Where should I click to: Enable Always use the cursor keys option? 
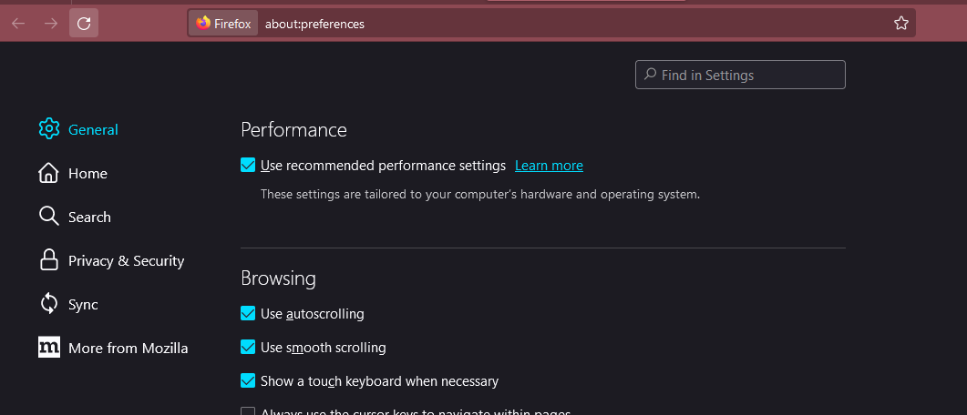coord(248,411)
